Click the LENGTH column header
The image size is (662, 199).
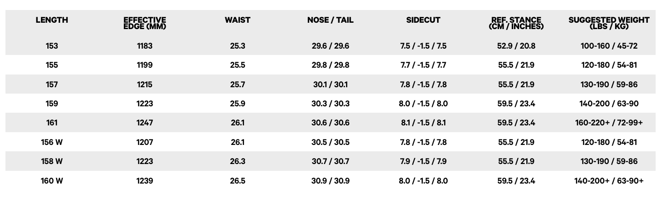[52, 20]
